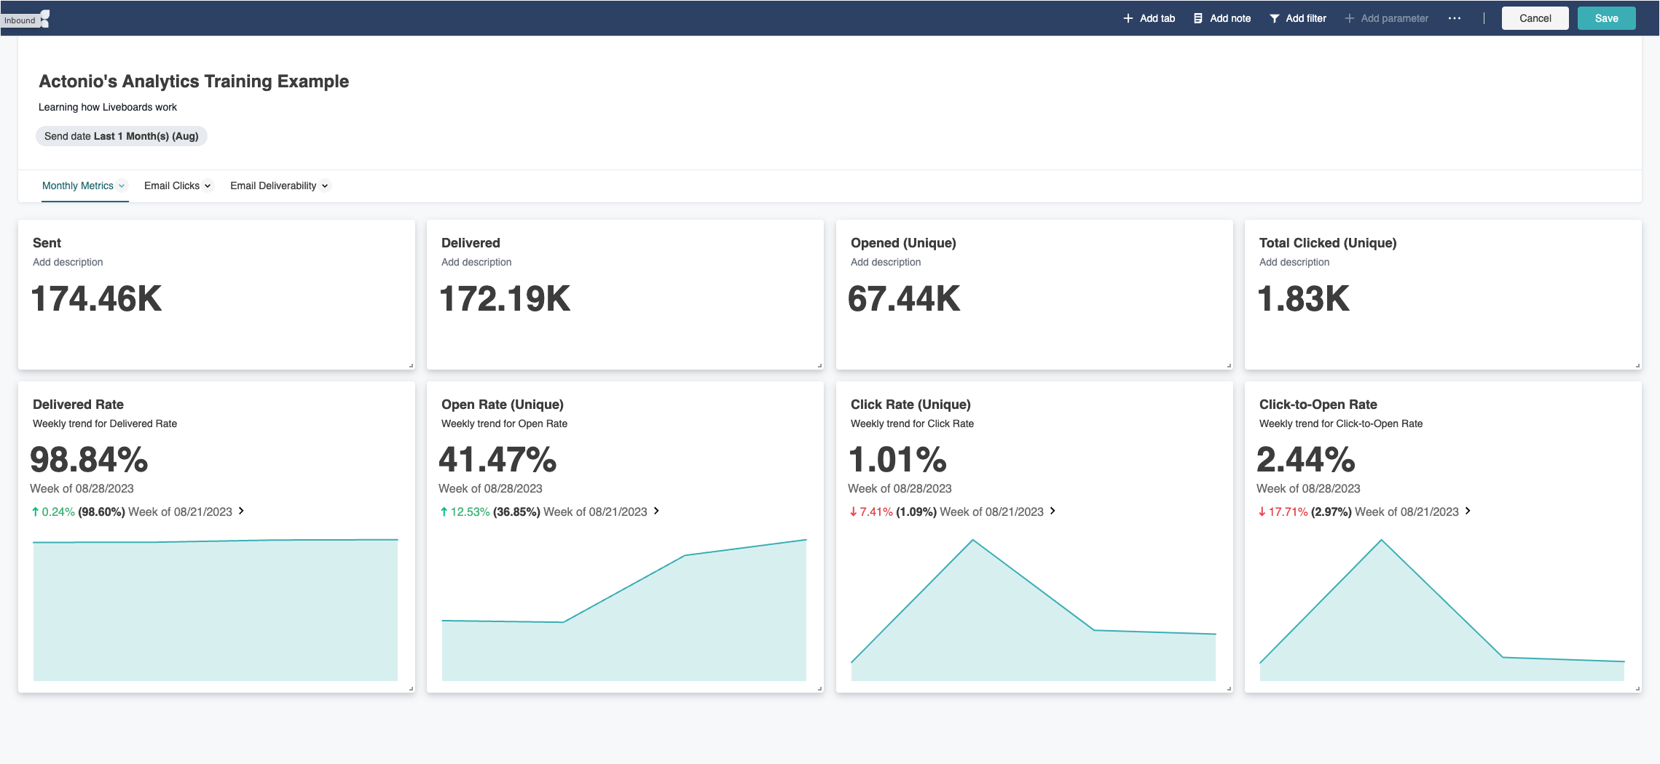Switch to Email Clicks tab
The image size is (1660, 764).
[x=172, y=186]
